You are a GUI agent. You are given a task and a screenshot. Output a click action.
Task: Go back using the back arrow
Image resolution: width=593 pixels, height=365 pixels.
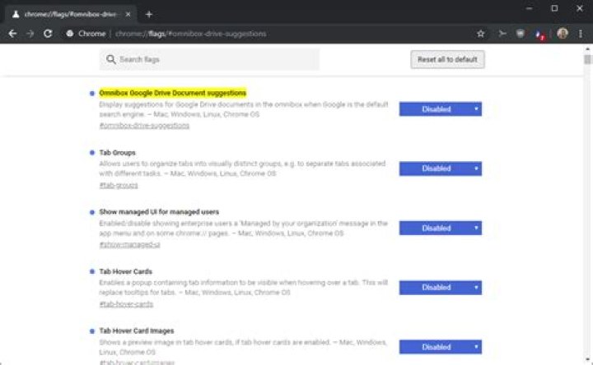[x=12, y=34]
